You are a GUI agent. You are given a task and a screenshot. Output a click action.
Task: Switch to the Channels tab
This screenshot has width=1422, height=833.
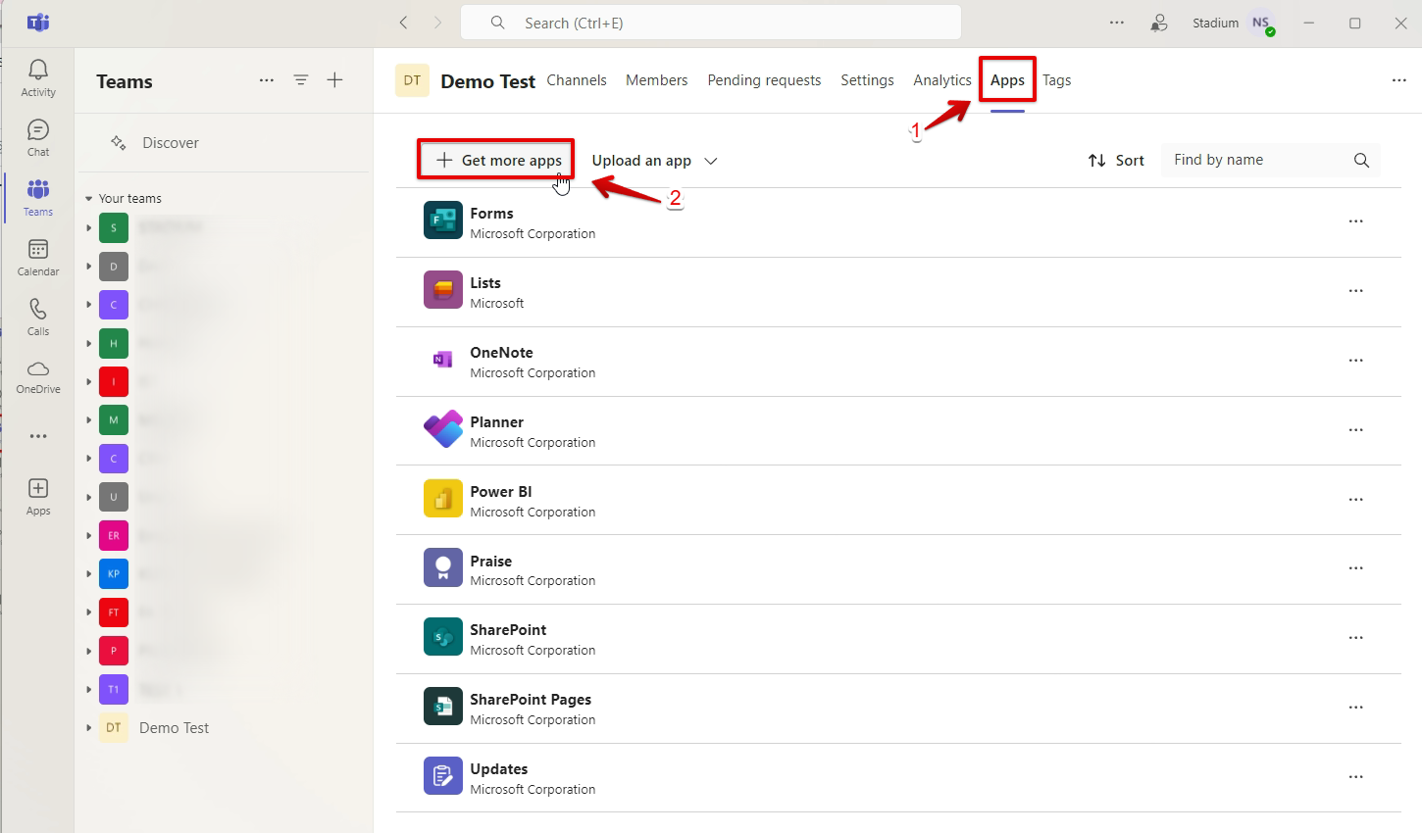(x=577, y=80)
